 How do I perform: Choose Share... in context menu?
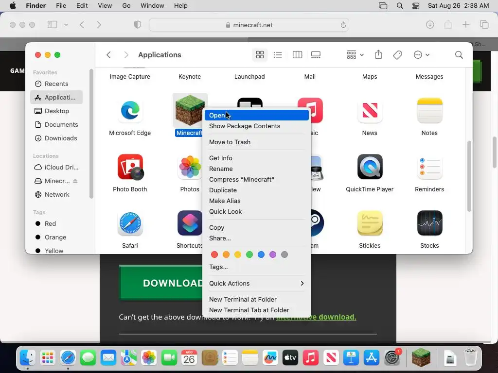point(257,238)
